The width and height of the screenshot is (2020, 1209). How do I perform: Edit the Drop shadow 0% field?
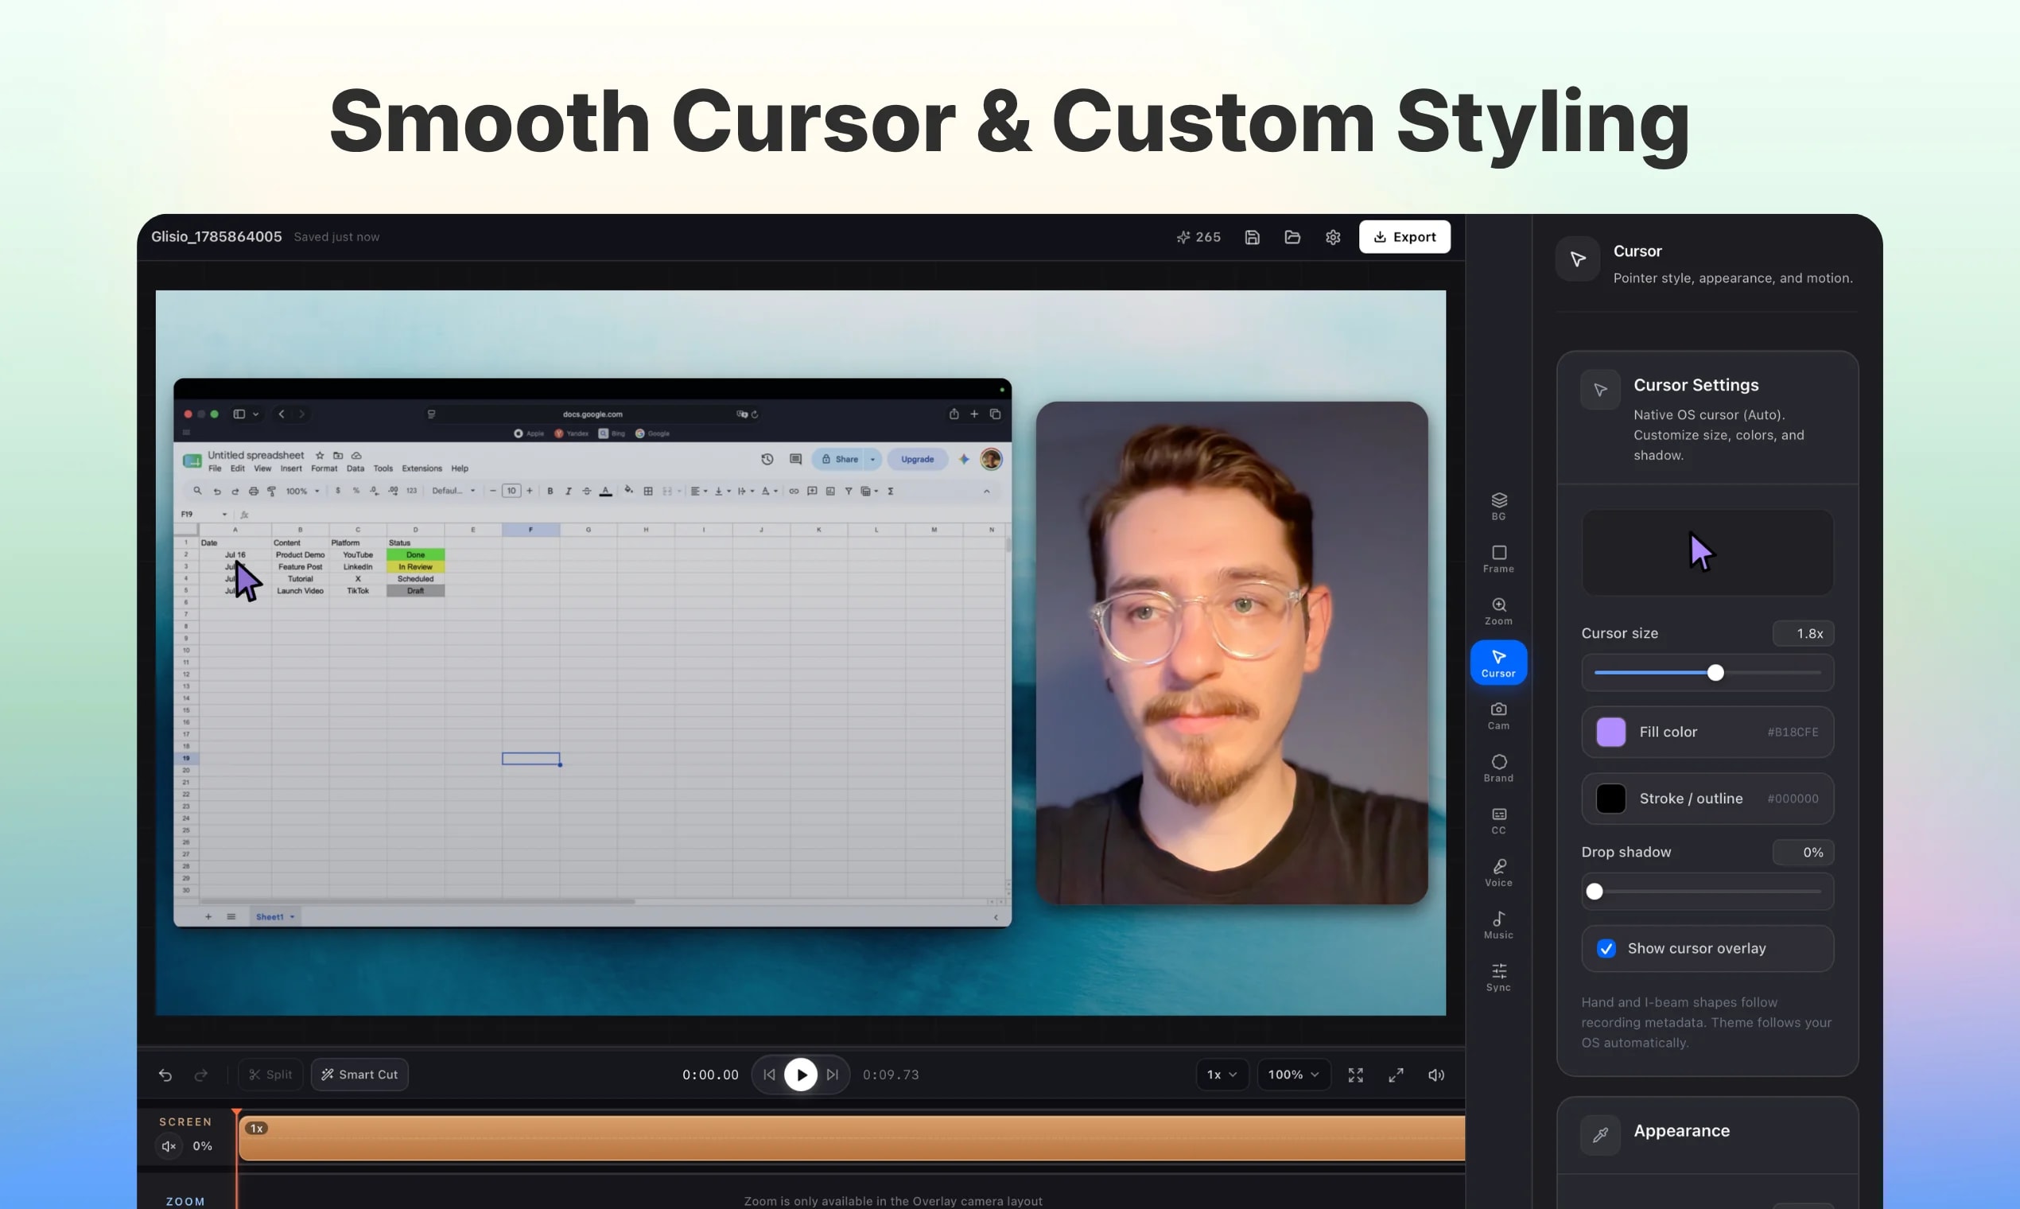(x=1804, y=852)
